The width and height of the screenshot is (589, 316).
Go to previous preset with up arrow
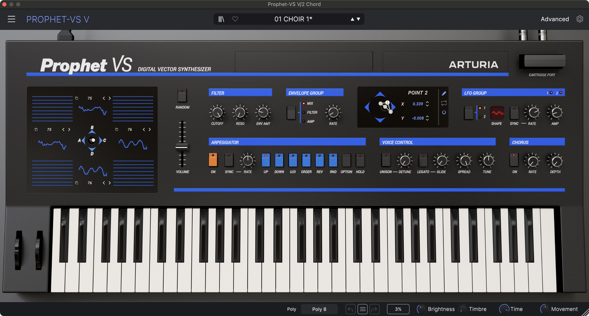pyautogui.click(x=353, y=19)
